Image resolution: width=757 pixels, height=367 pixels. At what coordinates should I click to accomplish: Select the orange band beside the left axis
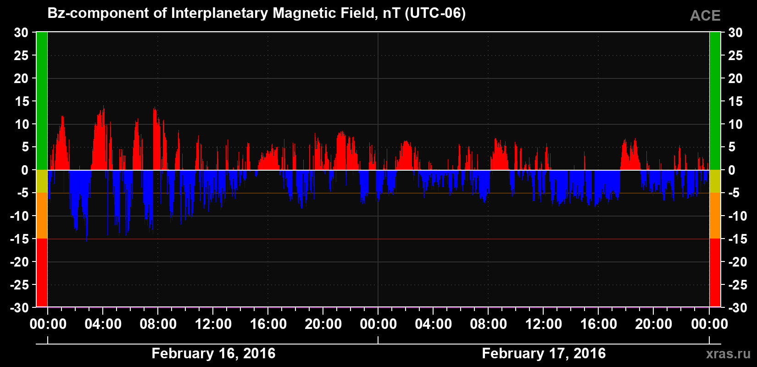tap(42, 216)
